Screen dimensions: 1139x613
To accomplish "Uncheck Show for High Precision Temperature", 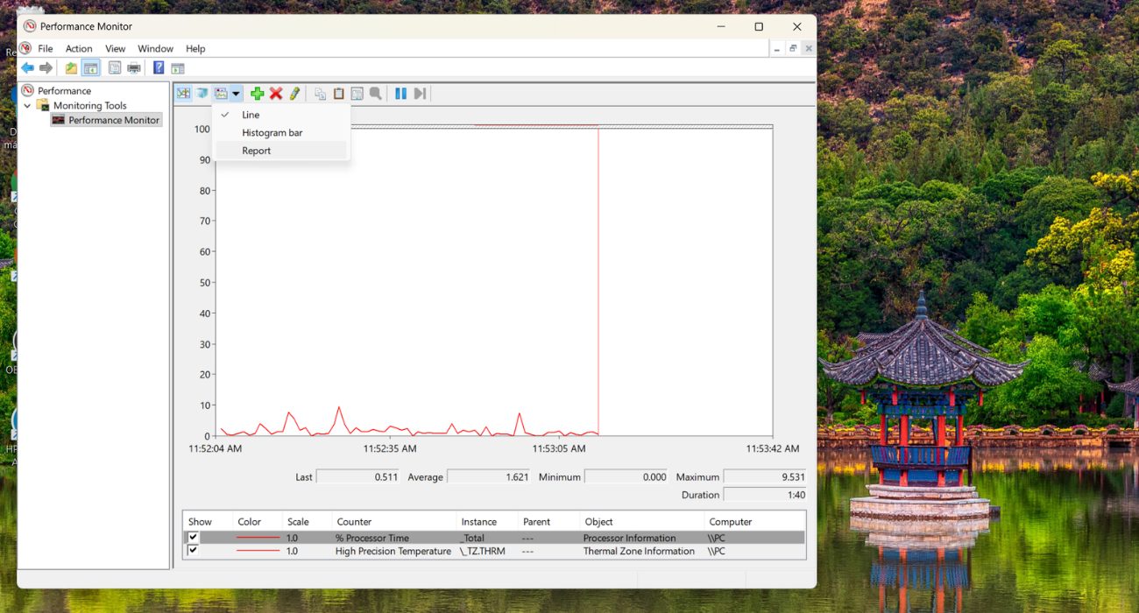I will (x=193, y=551).
